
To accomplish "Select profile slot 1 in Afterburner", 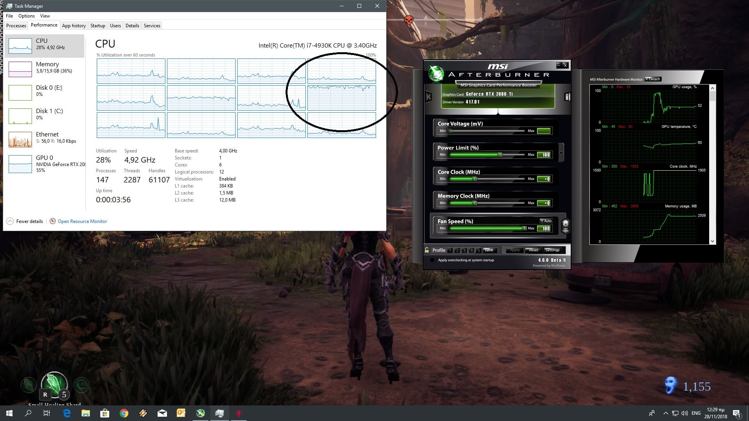I will 450,250.
